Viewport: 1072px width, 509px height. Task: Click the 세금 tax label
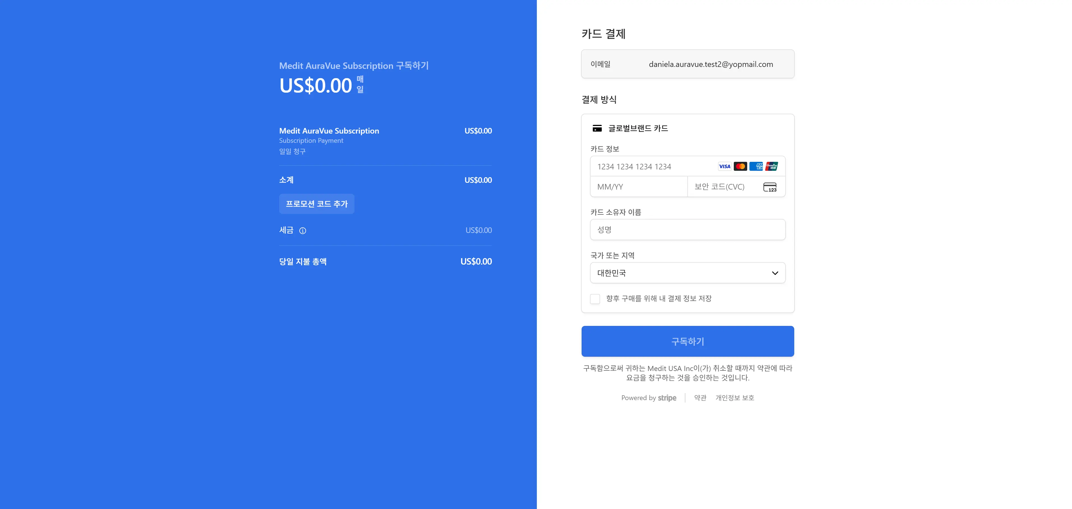coord(286,230)
